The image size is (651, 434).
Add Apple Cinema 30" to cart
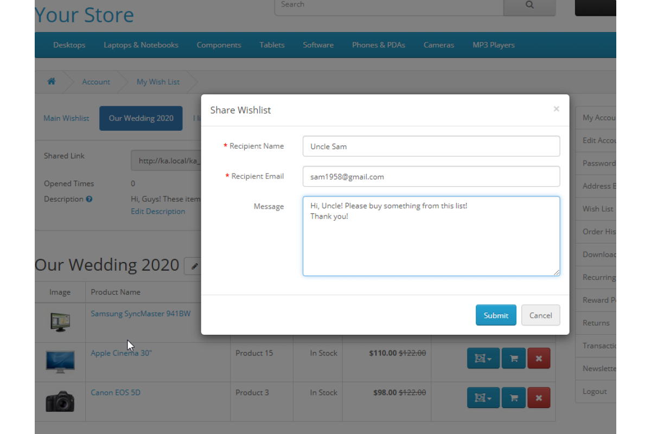[x=514, y=359]
